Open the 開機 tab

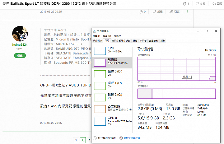[x=135, y=41]
